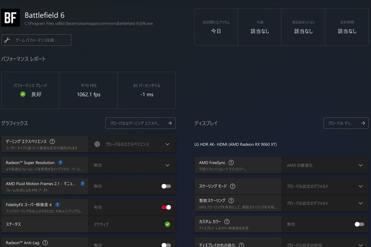The height and width of the screenshot is (247, 371).
Task: Click the 前回のセッション 該当なし stat cell
Action: pos(303,27)
